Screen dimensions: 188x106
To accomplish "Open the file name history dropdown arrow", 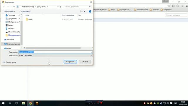I will pos(91,52).
